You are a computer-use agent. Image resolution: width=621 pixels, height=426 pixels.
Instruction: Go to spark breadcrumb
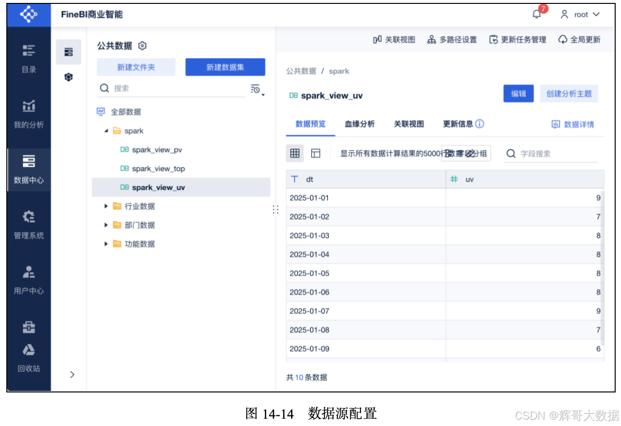click(x=339, y=71)
